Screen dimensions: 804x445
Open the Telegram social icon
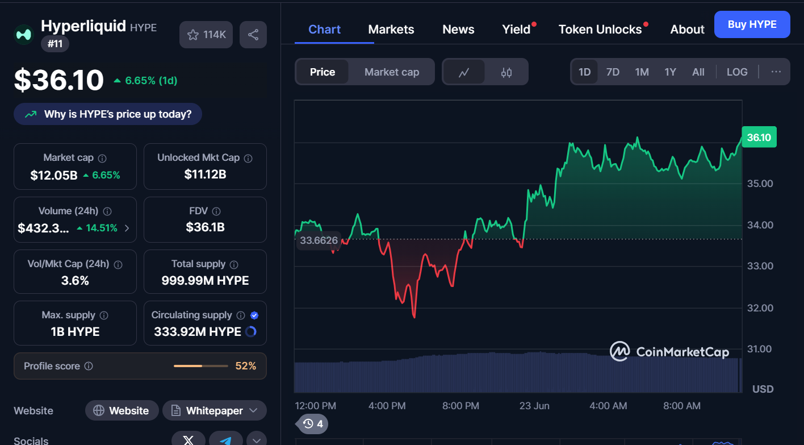226,440
